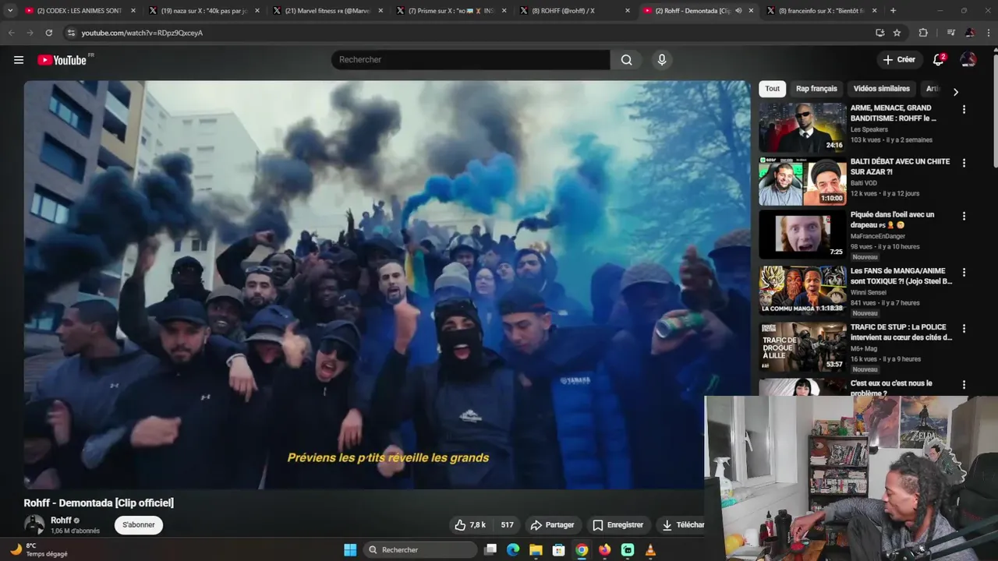Viewport: 998px width, 561px height.
Task: Open ARME, MENACE, GRAND BANDITISME video thumbnail
Action: pos(802,128)
